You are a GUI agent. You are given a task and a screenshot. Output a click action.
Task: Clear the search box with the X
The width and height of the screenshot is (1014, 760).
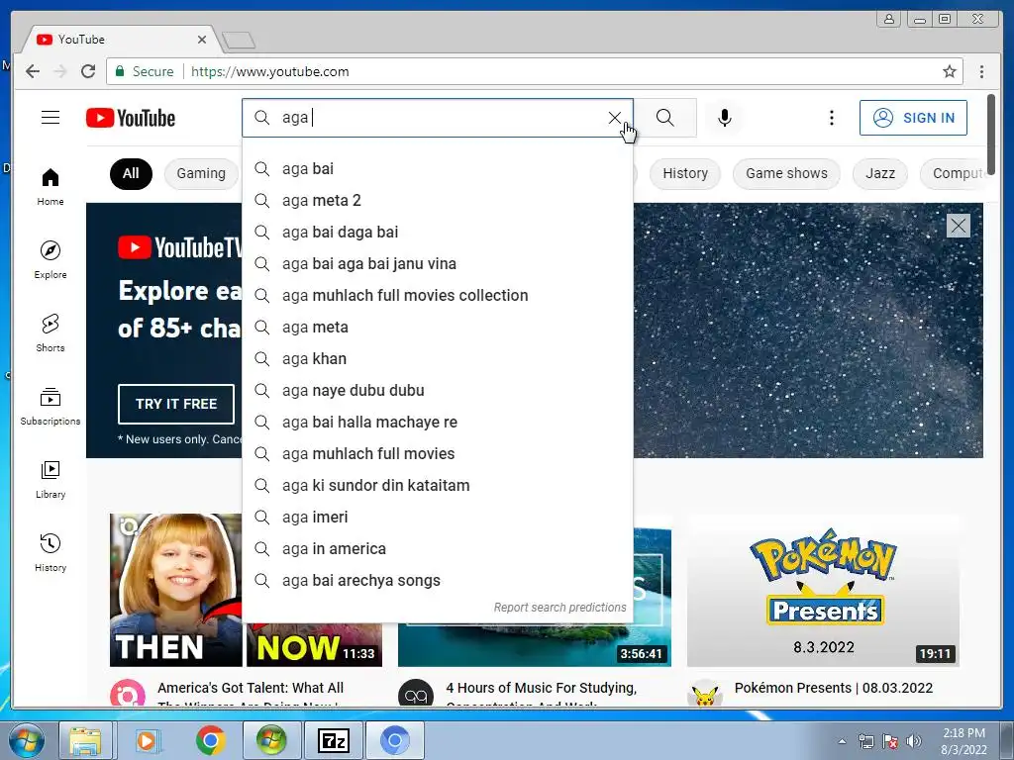click(614, 118)
